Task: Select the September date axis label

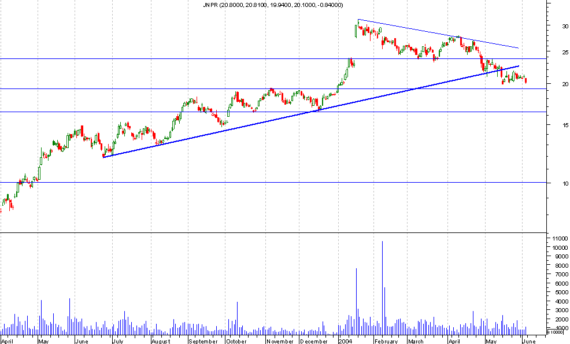Action: pyautogui.click(x=203, y=342)
